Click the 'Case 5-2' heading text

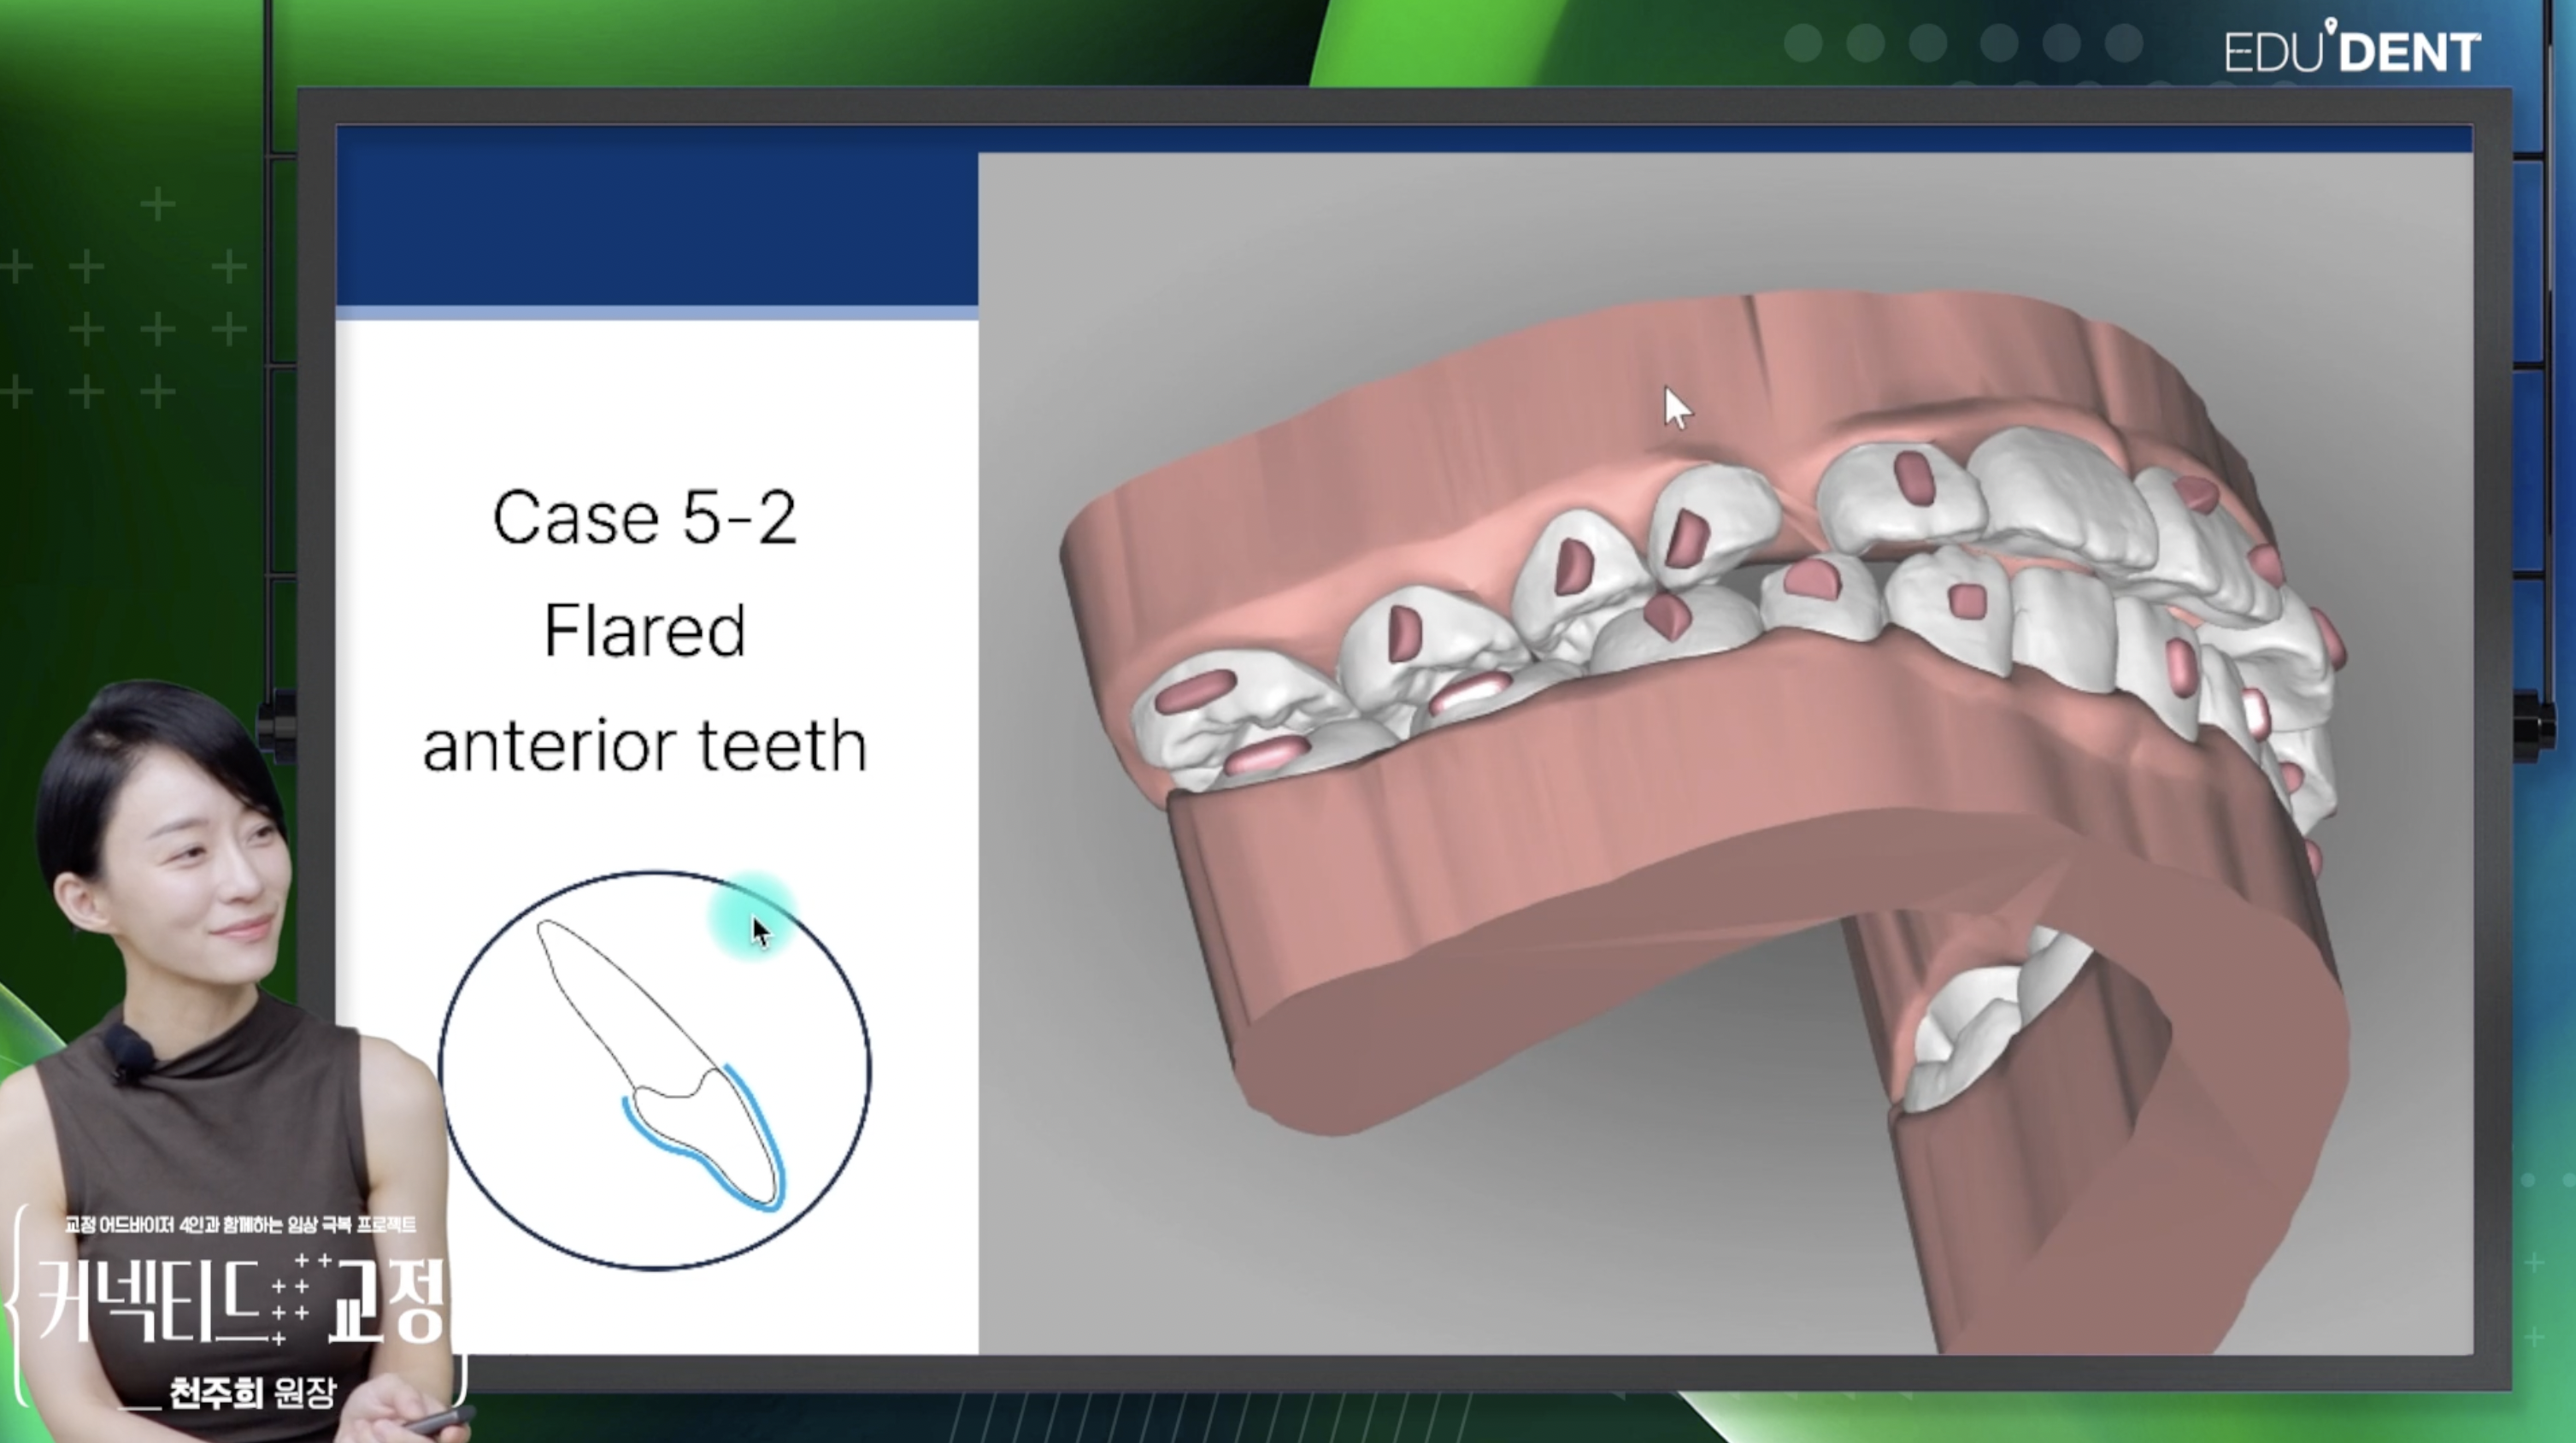coord(644,518)
